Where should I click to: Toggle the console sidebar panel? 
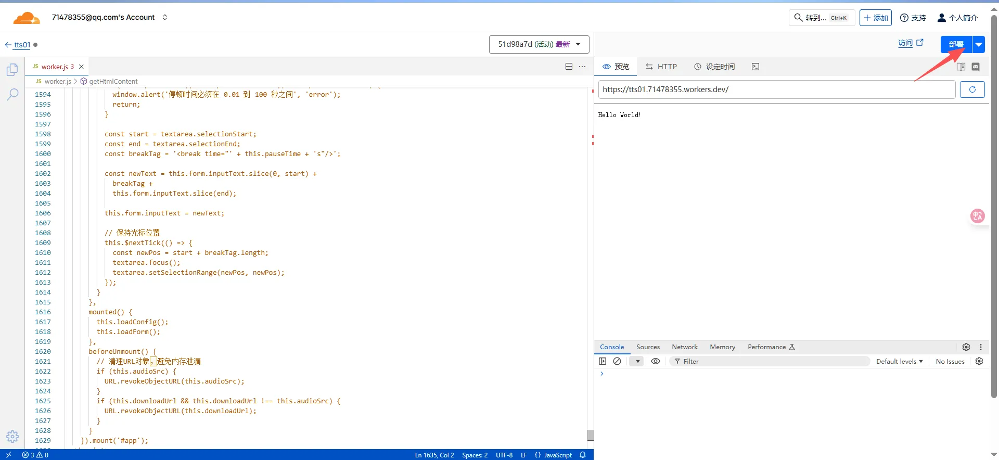[x=603, y=361]
